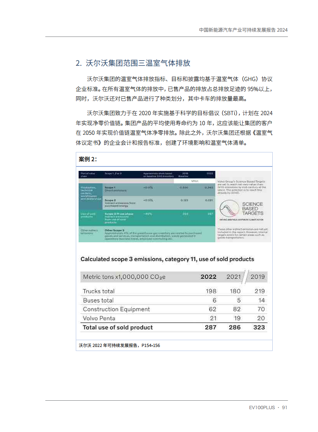
Task: Click the Construction Equipment row label
Action: (116, 309)
